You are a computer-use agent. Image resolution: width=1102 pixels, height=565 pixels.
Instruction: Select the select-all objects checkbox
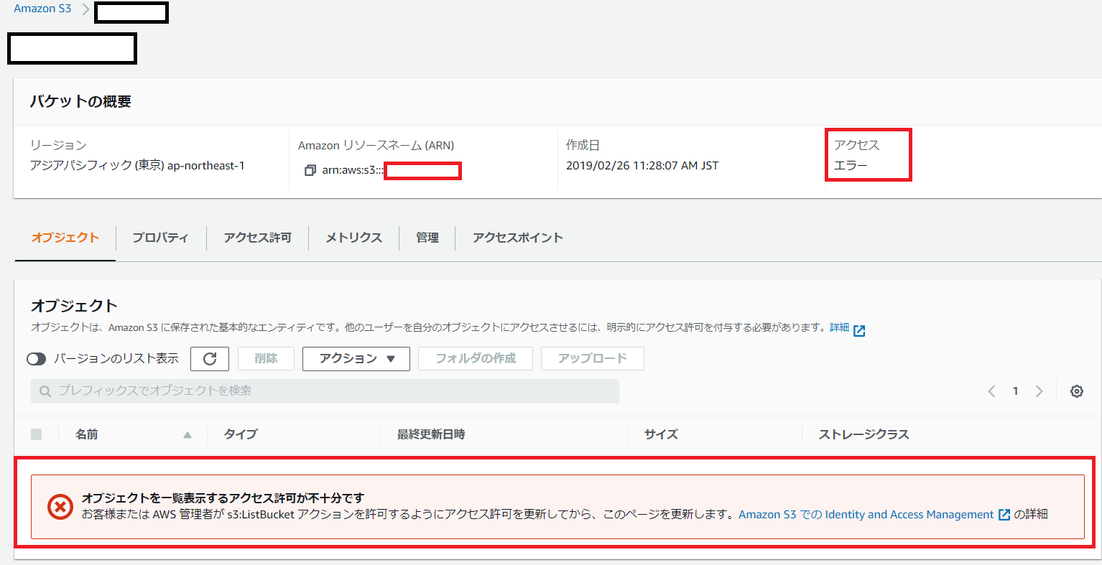pyautogui.click(x=37, y=434)
